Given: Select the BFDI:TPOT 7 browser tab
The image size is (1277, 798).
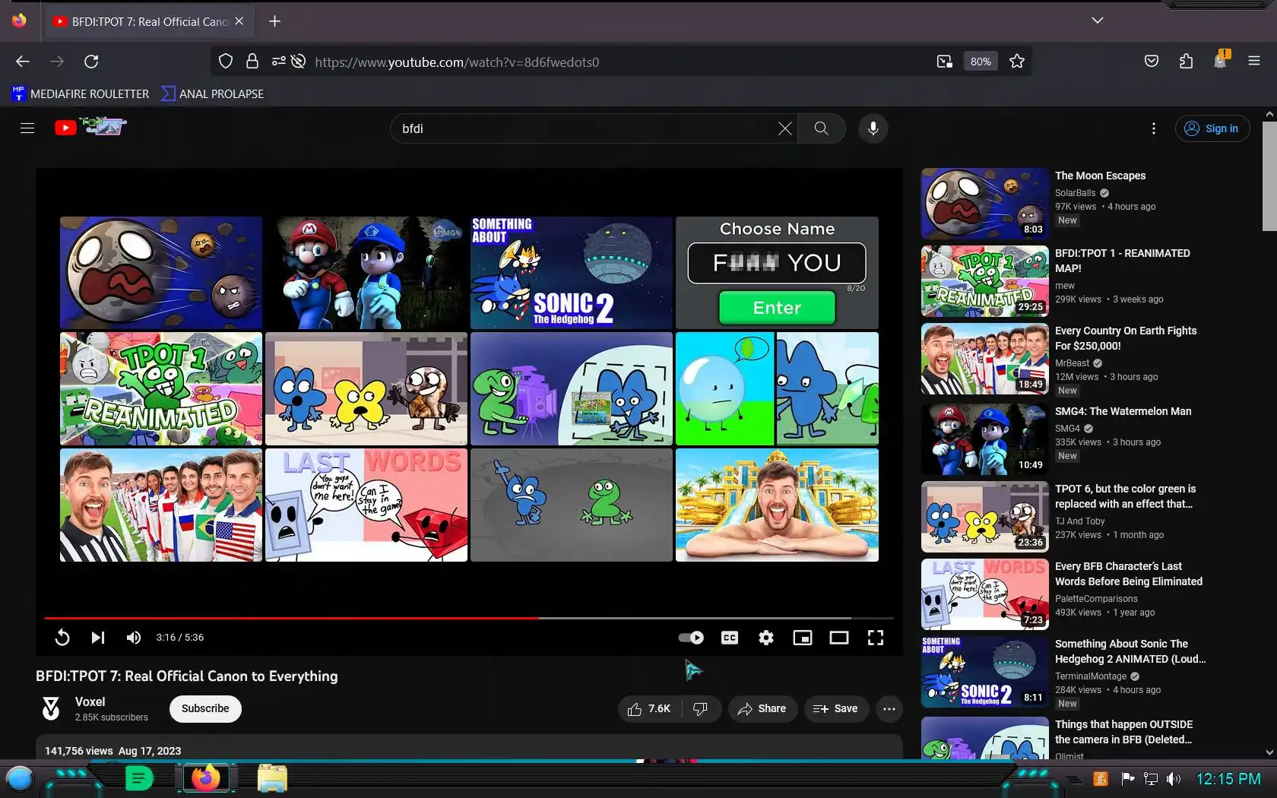Looking at the screenshot, I should [150, 22].
